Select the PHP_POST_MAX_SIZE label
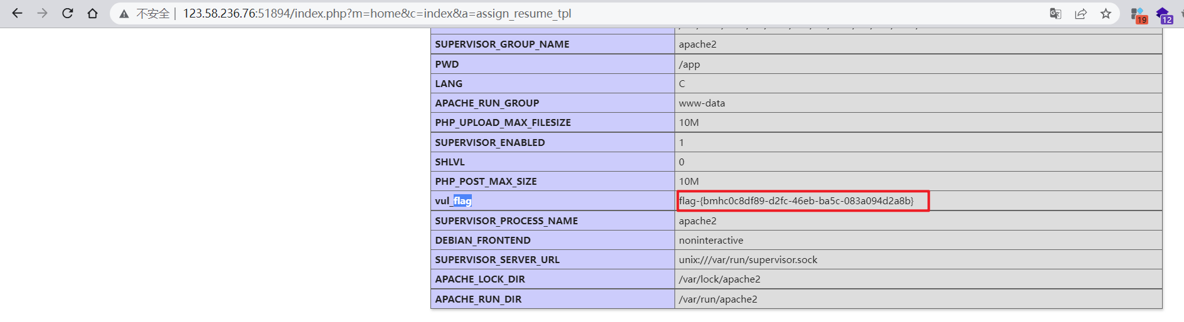 [486, 181]
